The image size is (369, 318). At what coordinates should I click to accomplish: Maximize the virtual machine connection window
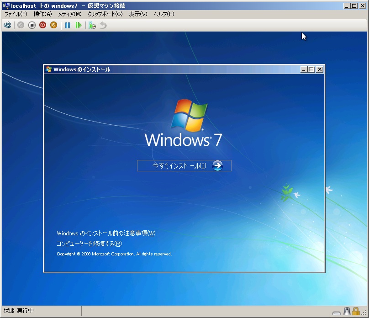click(354, 5)
